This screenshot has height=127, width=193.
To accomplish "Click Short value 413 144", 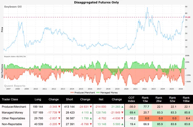I will point(69,107).
